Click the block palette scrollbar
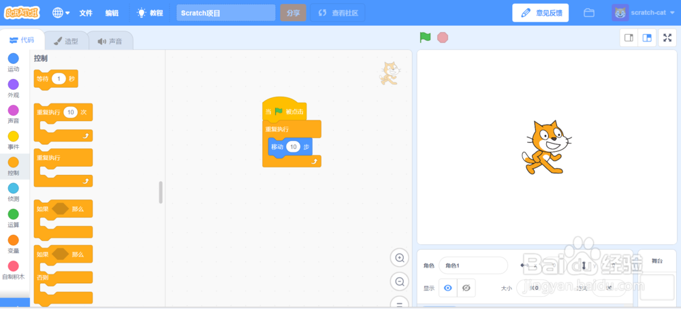The height and width of the screenshot is (309, 681). (x=161, y=192)
